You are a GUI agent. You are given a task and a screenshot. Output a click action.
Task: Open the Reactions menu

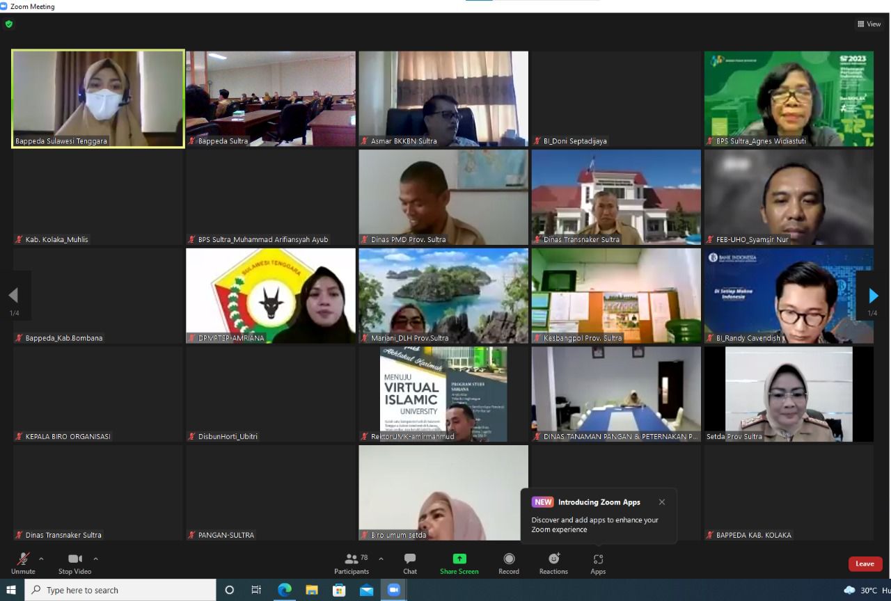(x=553, y=563)
